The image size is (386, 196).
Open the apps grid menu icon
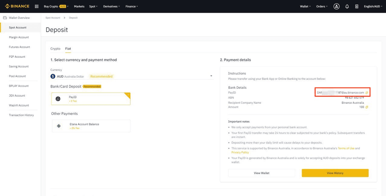(37, 6)
